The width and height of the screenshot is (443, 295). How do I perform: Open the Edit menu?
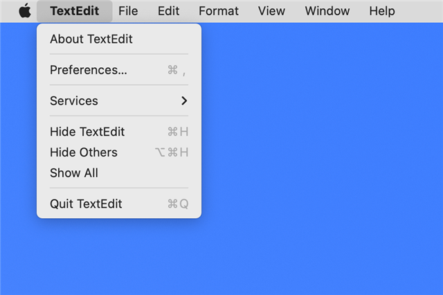[x=168, y=11]
